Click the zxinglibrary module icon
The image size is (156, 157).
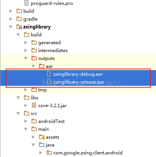click(19, 27)
